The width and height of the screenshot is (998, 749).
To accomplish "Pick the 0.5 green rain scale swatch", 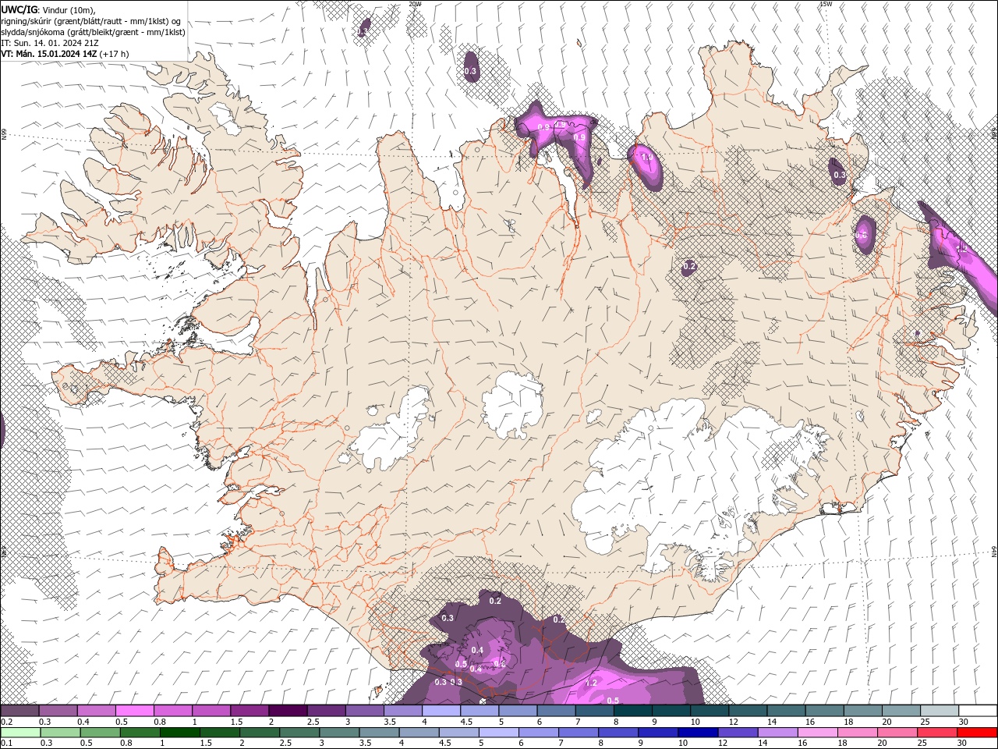I will (x=100, y=733).
